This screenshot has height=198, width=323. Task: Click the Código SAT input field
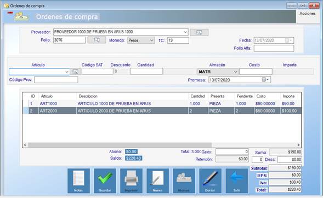coord(98,71)
